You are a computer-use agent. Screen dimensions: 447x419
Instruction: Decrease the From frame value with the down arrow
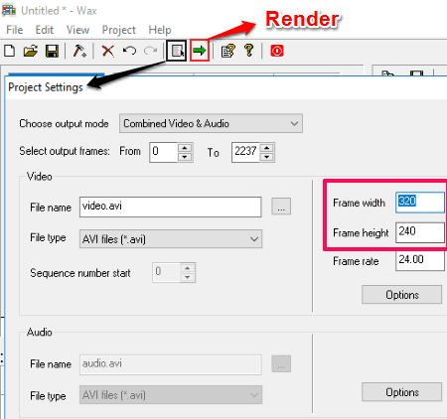185,157
